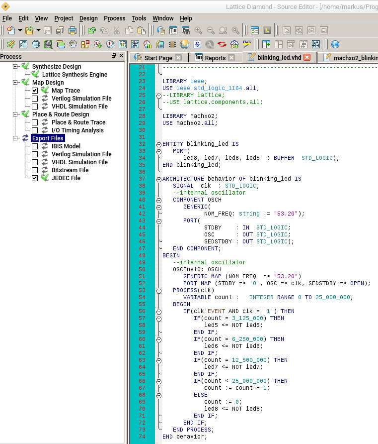This screenshot has width=378, height=444.
Task: Fold the PROCESS block at line 53
Action: point(159,291)
